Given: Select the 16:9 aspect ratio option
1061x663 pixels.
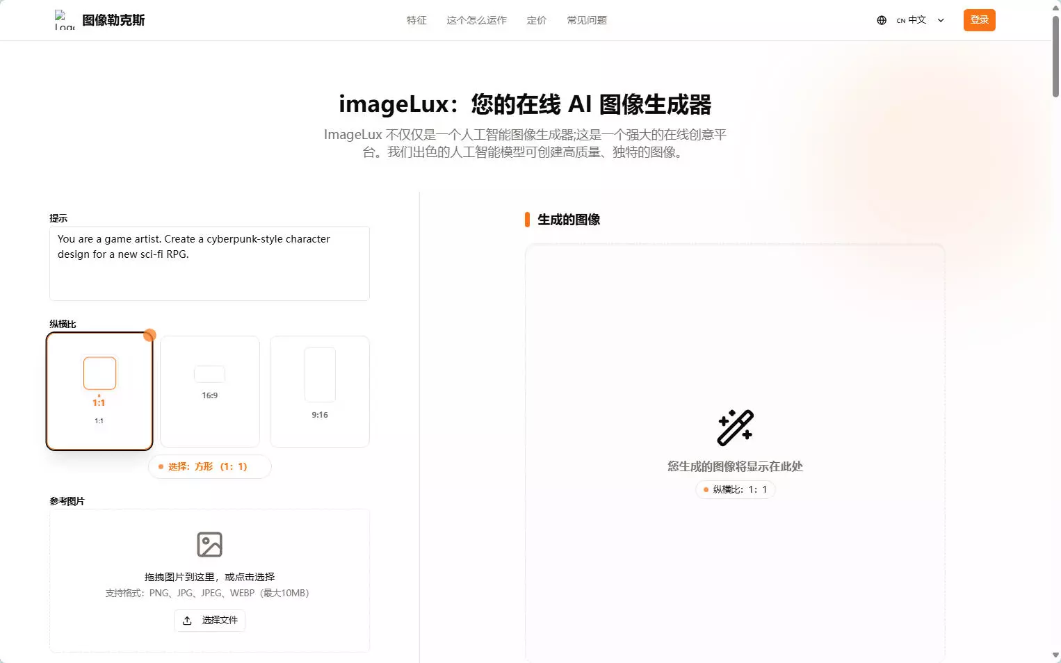Looking at the screenshot, I should (x=210, y=391).
